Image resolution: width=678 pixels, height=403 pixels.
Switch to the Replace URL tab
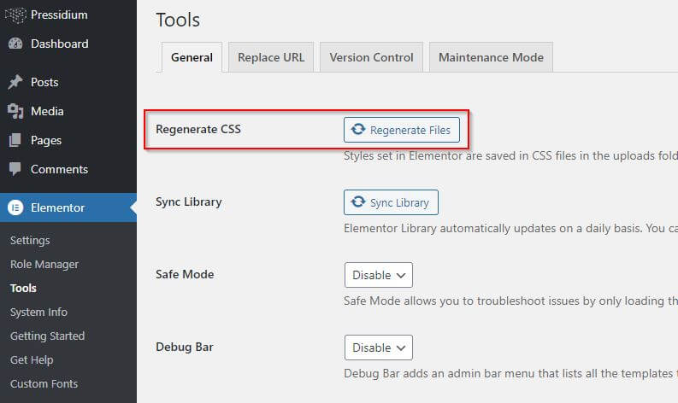[271, 57]
